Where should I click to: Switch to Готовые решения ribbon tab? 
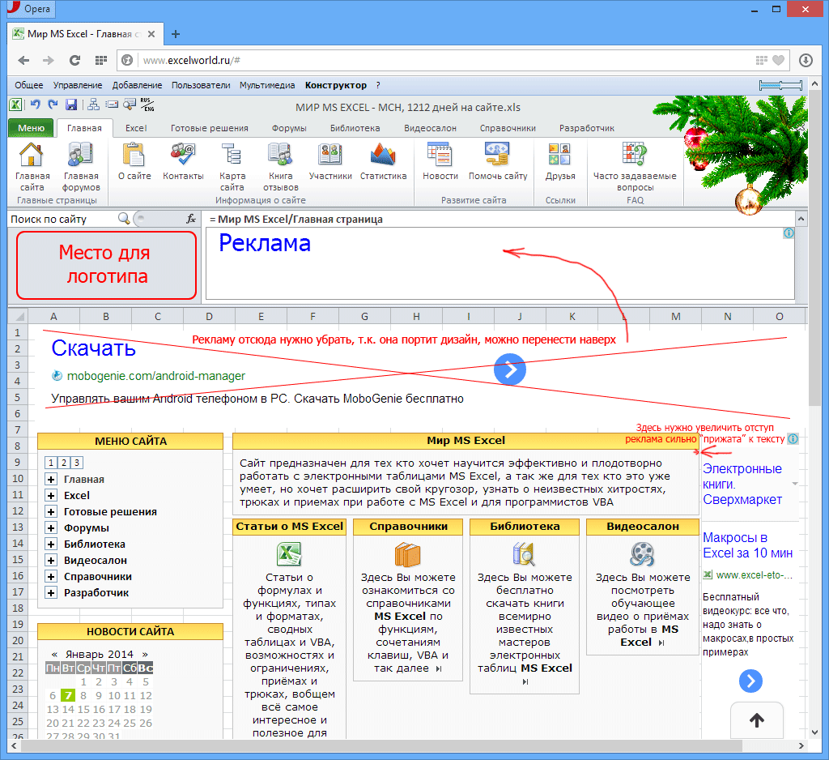point(210,128)
